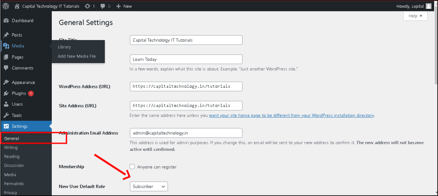
Task: Click the home icon beside site name
Action: tap(17, 6)
